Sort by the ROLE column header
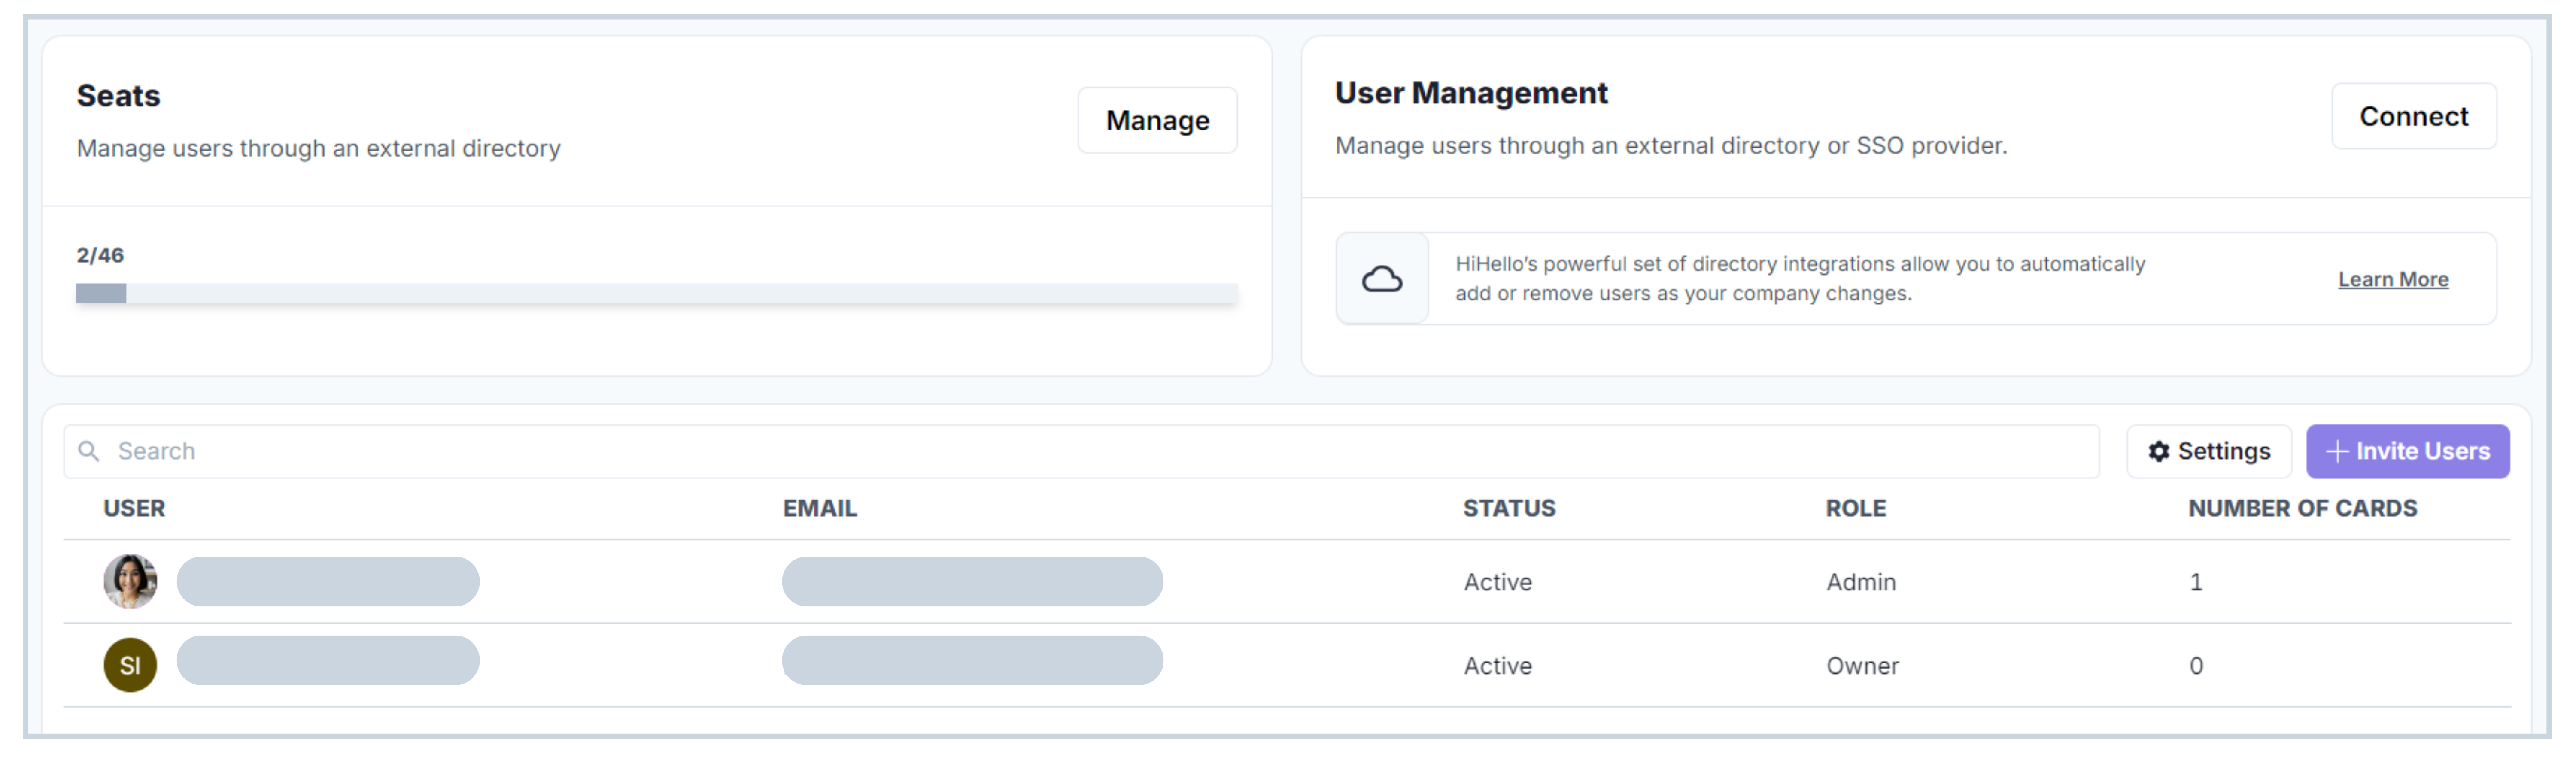2576x769 pixels. 1856,508
